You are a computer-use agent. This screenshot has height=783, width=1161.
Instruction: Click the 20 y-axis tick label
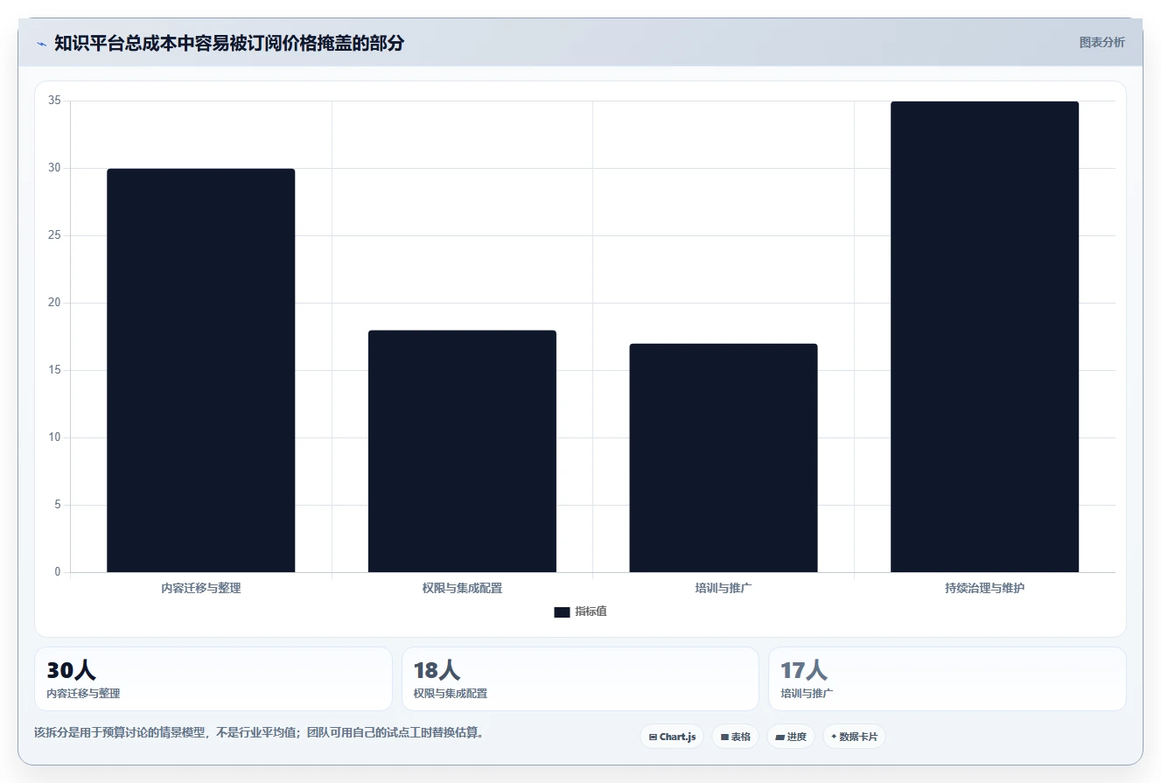click(x=54, y=303)
